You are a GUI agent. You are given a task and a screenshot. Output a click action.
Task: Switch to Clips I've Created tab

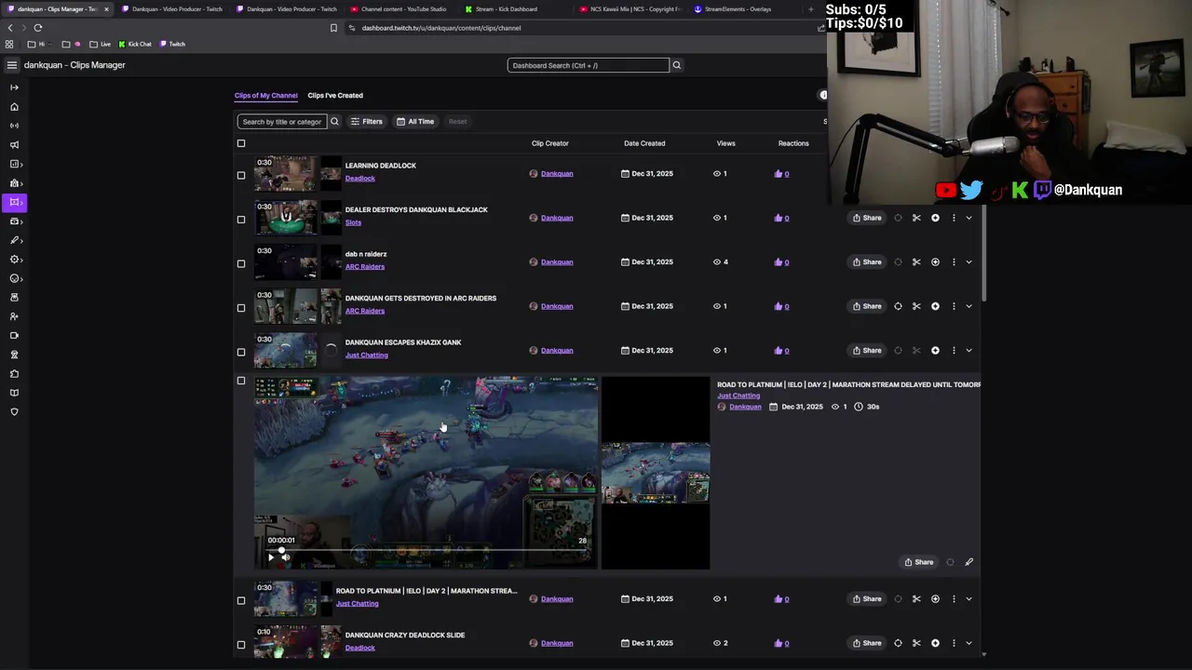[x=335, y=95]
